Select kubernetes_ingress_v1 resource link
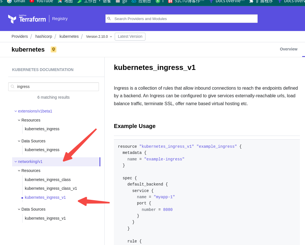 pos(45,197)
